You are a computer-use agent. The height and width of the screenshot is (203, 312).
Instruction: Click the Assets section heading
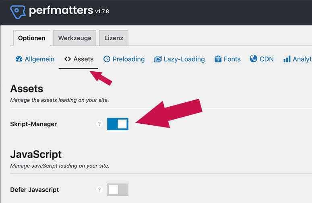tap(27, 89)
